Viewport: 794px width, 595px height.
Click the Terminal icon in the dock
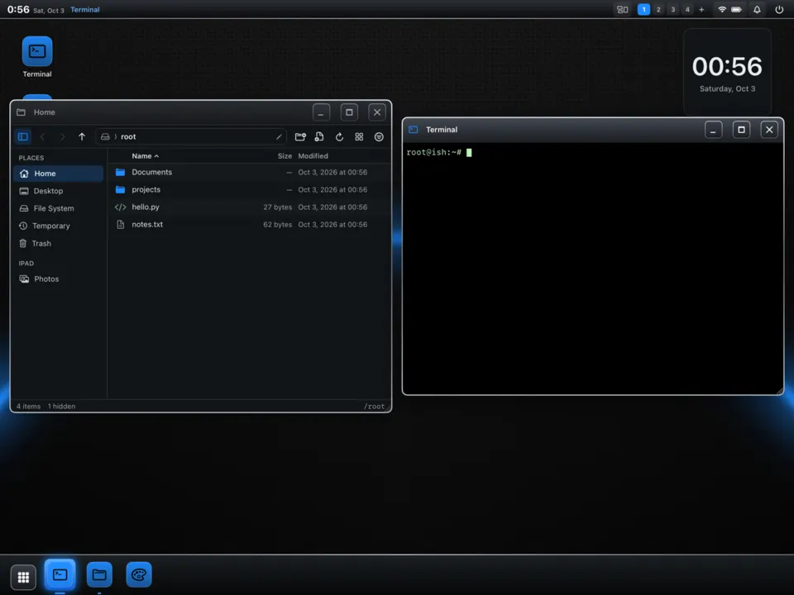tap(60, 575)
